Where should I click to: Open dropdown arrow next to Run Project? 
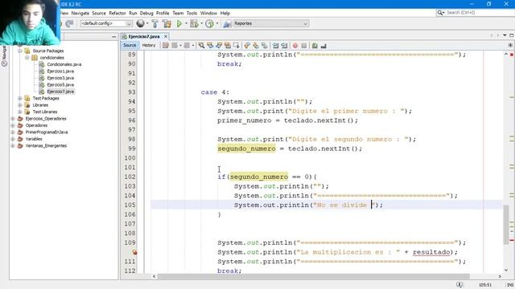(x=186, y=23)
